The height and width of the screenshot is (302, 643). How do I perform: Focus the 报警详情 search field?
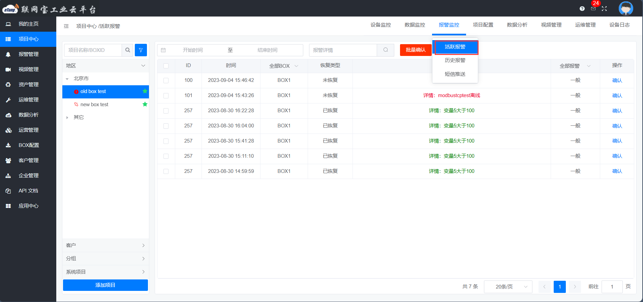(x=343, y=50)
